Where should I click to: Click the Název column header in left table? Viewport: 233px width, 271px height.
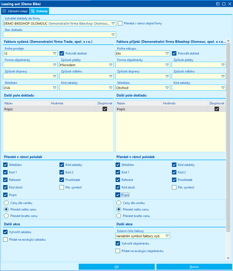(x=26, y=103)
